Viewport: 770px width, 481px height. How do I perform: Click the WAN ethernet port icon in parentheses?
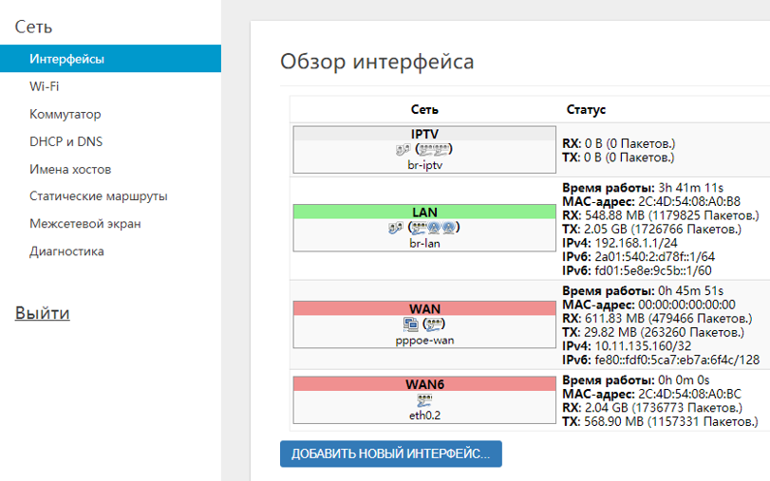point(434,324)
